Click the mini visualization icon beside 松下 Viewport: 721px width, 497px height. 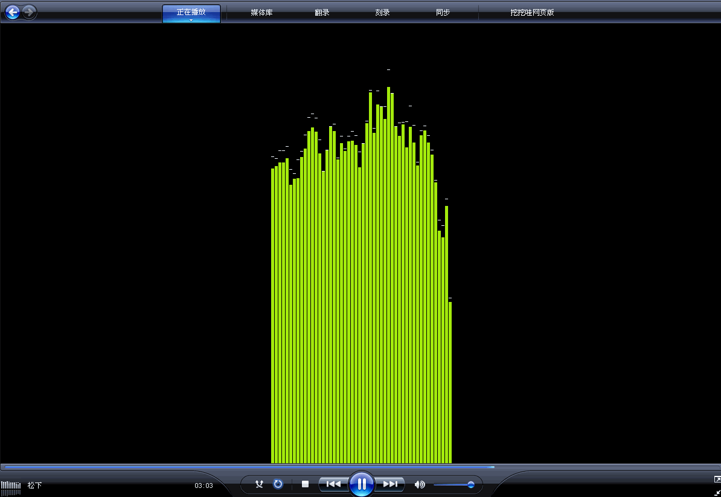tap(11, 487)
